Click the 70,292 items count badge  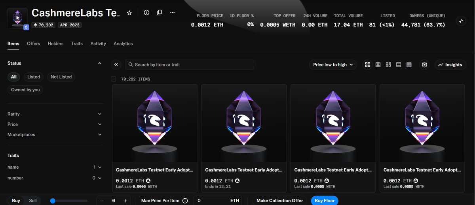click(44, 25)
